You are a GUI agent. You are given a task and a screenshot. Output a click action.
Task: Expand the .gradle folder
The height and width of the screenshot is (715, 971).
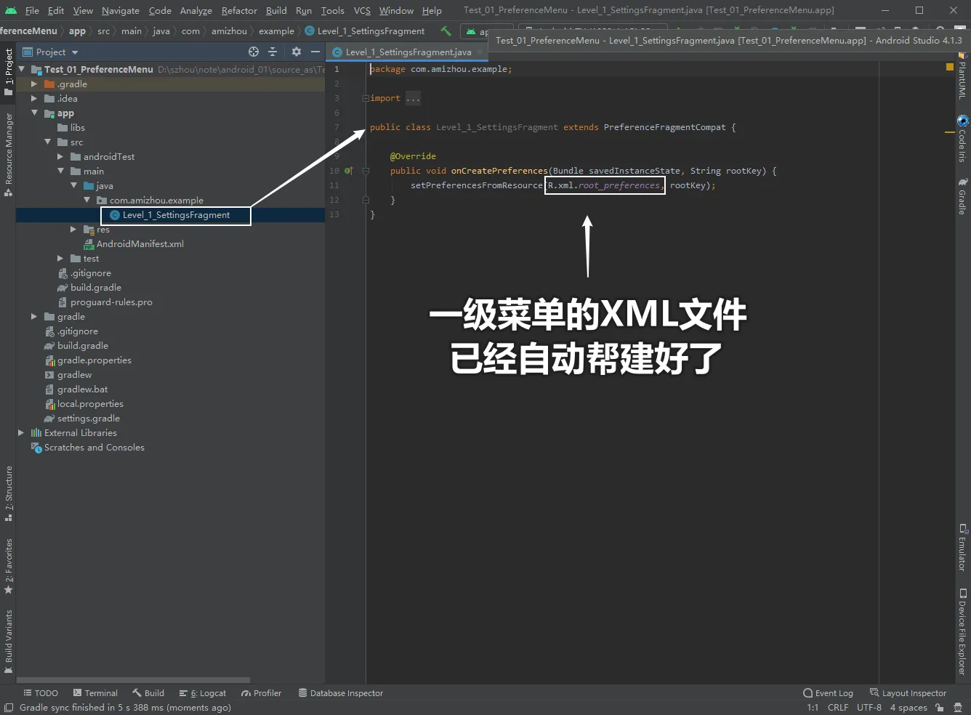click(33, 84)
